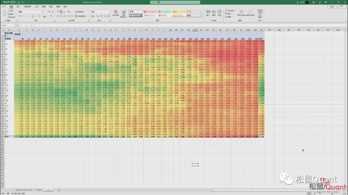The image size is (348, 195).
Task: Click the Undo arrow icon
Action: 23,2
